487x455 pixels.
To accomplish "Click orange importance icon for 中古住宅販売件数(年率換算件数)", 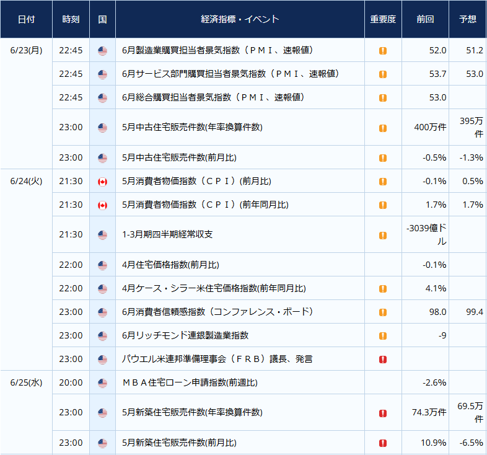I will (383, 128).
